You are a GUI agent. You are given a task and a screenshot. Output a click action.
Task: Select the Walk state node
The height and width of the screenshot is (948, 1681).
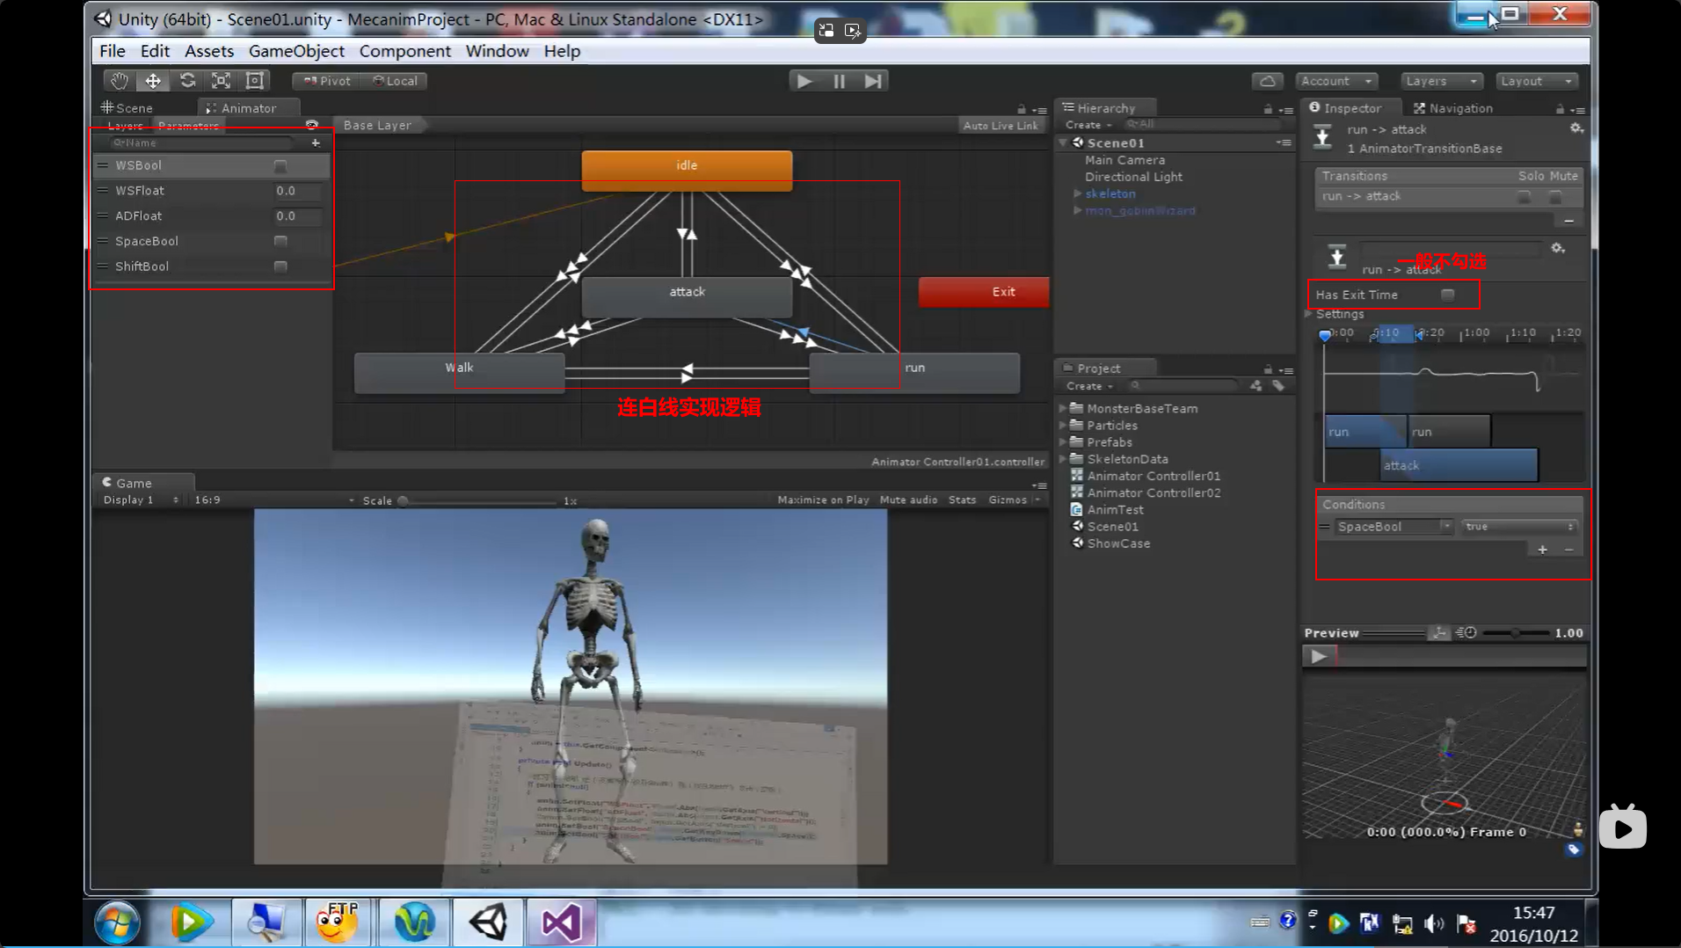459,373
